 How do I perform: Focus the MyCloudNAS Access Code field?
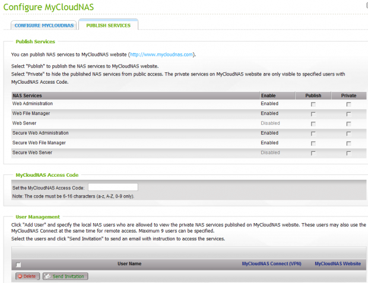pyautogui.click(x=113, y=187)
